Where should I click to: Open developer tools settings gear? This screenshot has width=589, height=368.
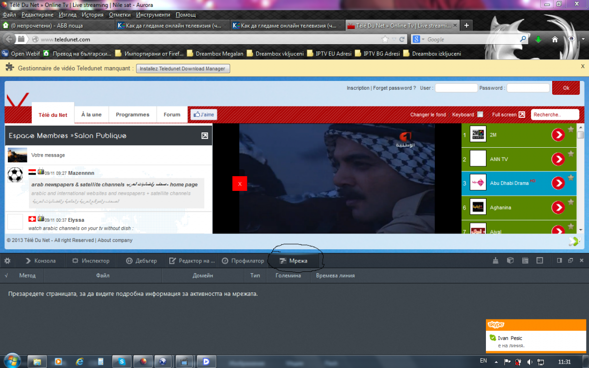(8, 261)
